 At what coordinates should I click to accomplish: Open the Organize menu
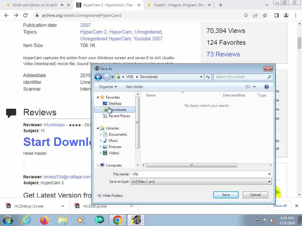[108, 87]
